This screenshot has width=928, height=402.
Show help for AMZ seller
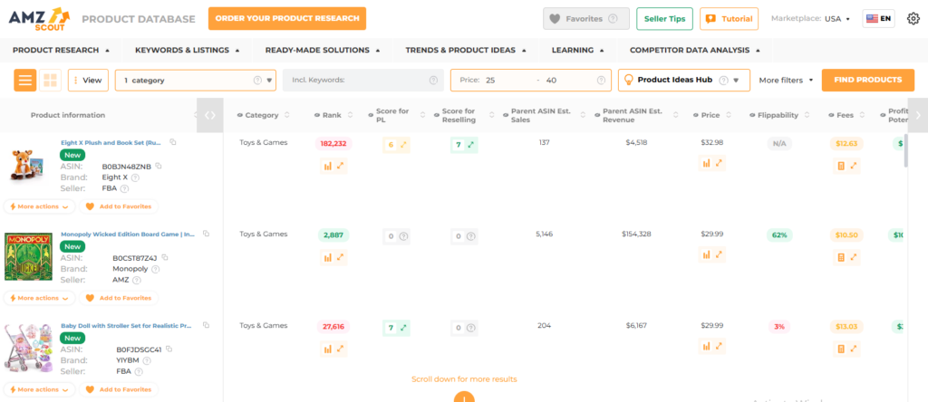pos(136,280)
